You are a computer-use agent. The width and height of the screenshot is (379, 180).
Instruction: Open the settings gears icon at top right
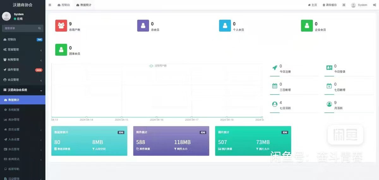coord(374,5)
